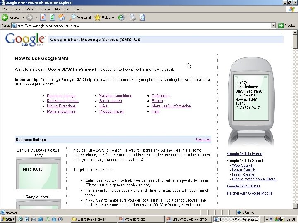Open the Windows Start button

click(8, 219)
